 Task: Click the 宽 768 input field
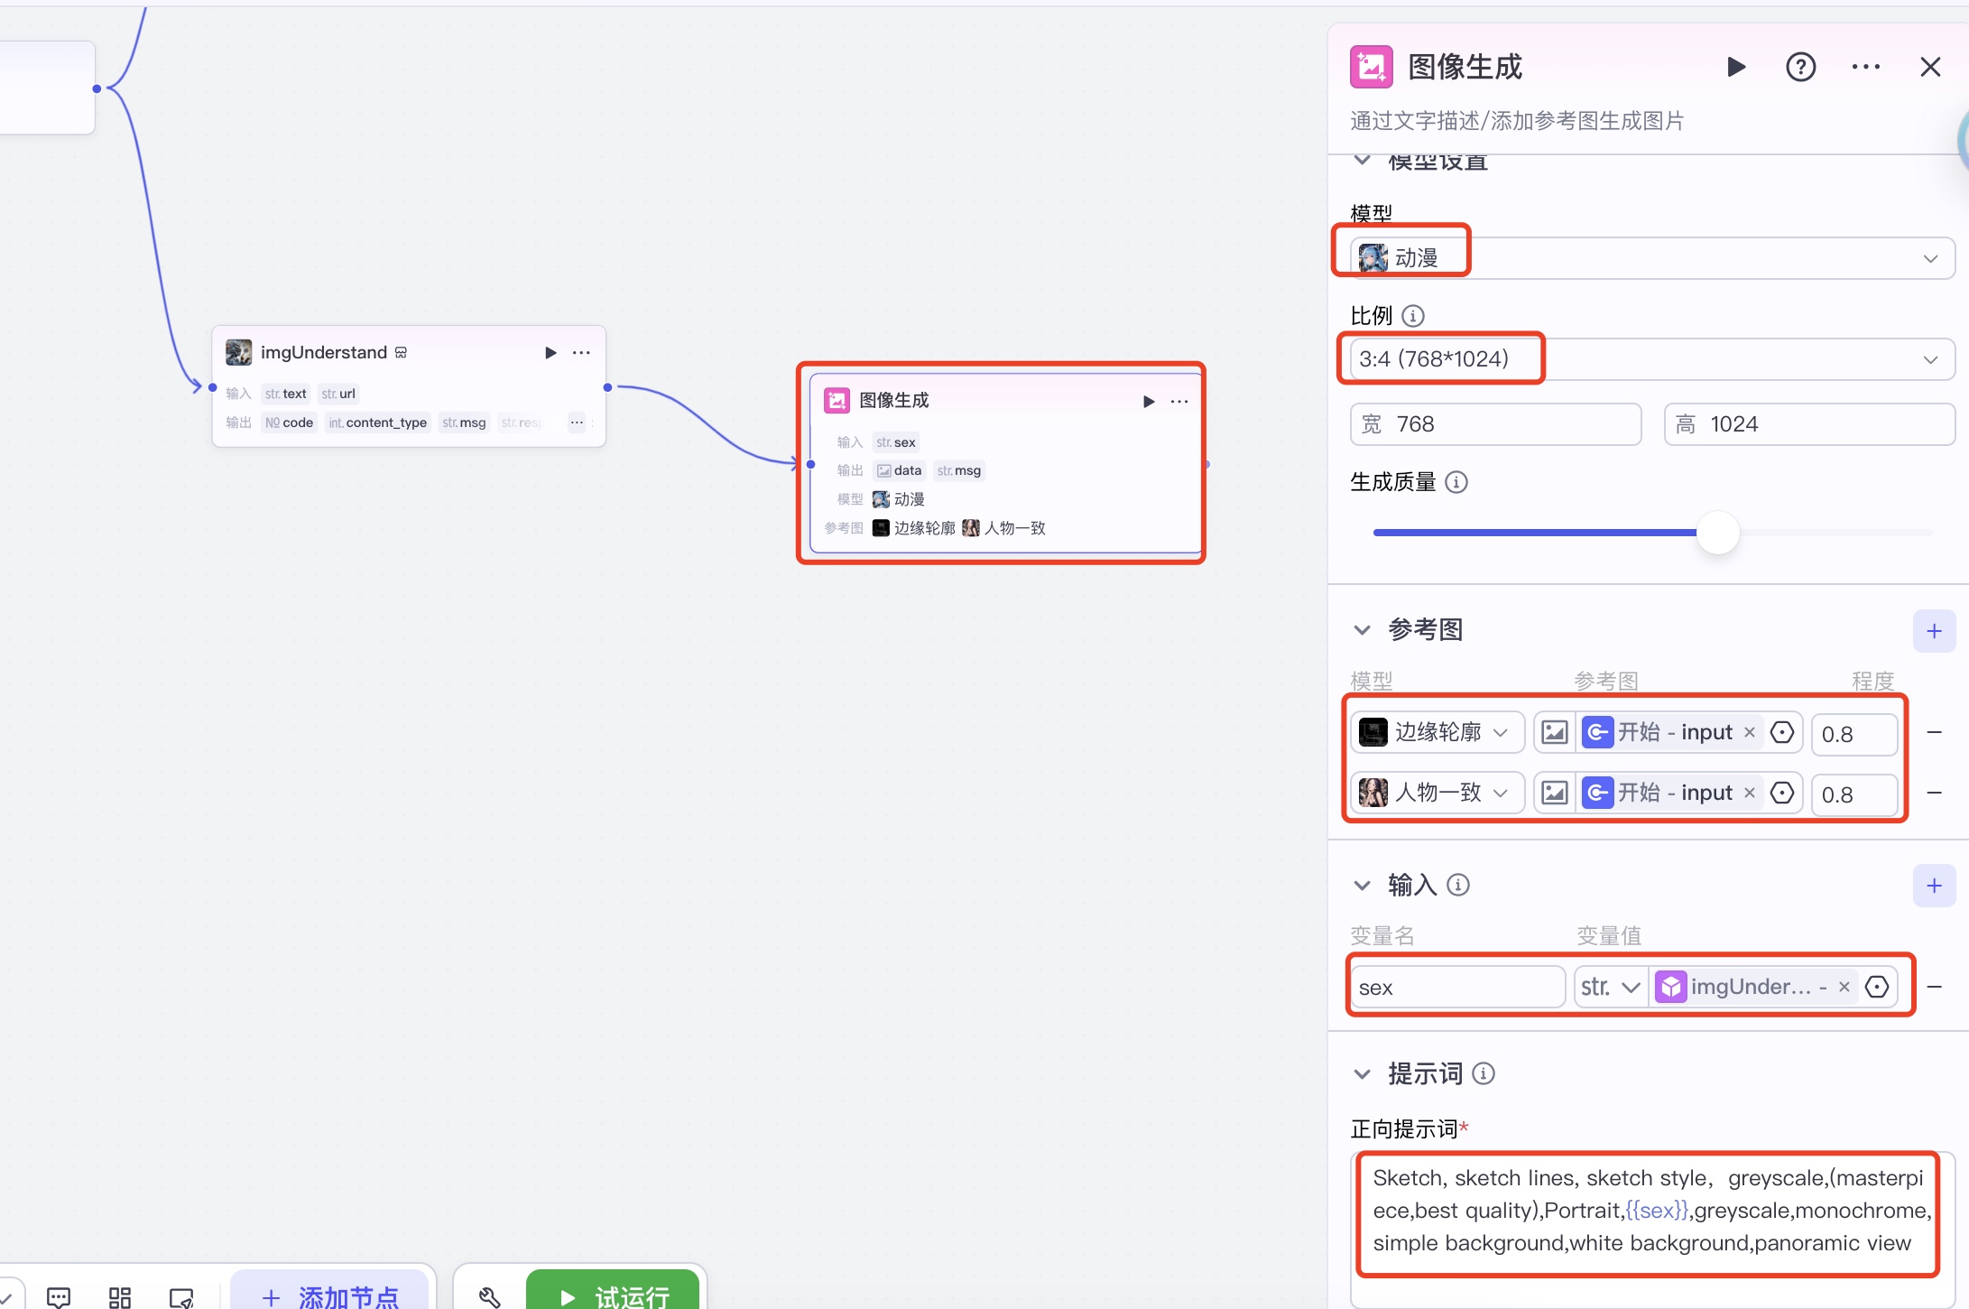pyautogui.click(x=1495, y=424)
